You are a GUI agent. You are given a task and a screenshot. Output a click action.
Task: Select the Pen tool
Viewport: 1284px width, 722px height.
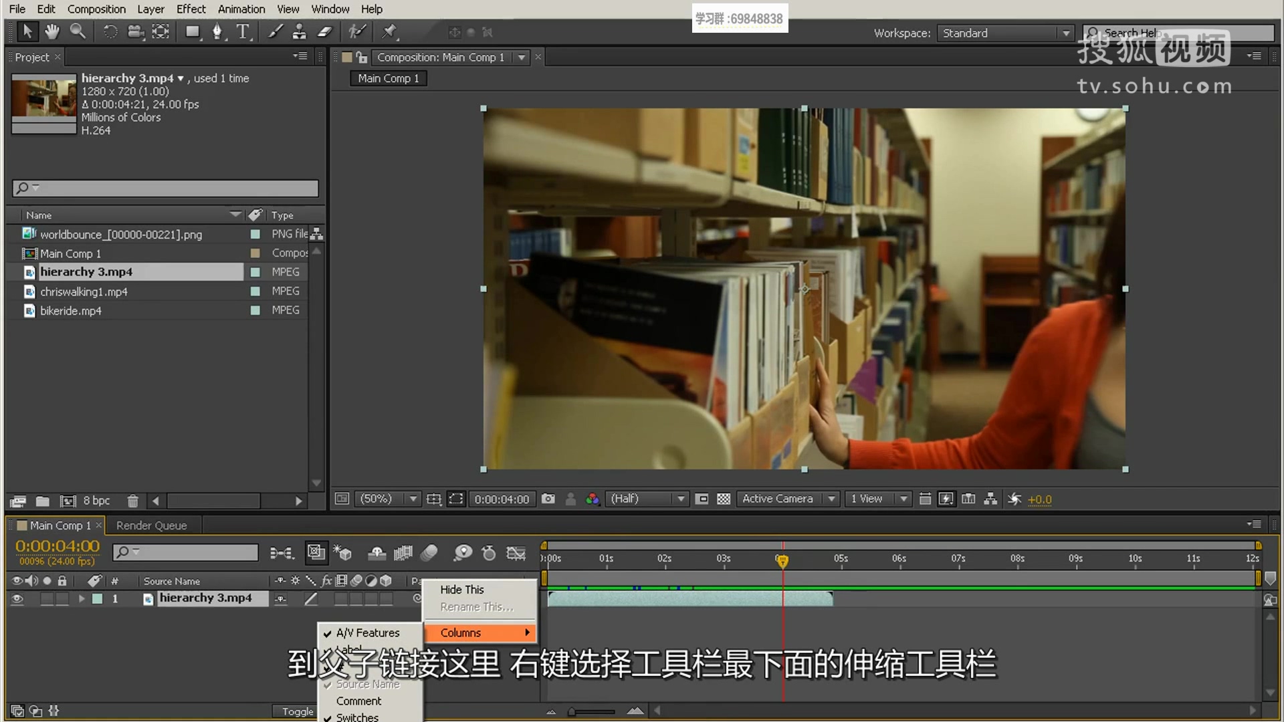click(x=217, y=31)
